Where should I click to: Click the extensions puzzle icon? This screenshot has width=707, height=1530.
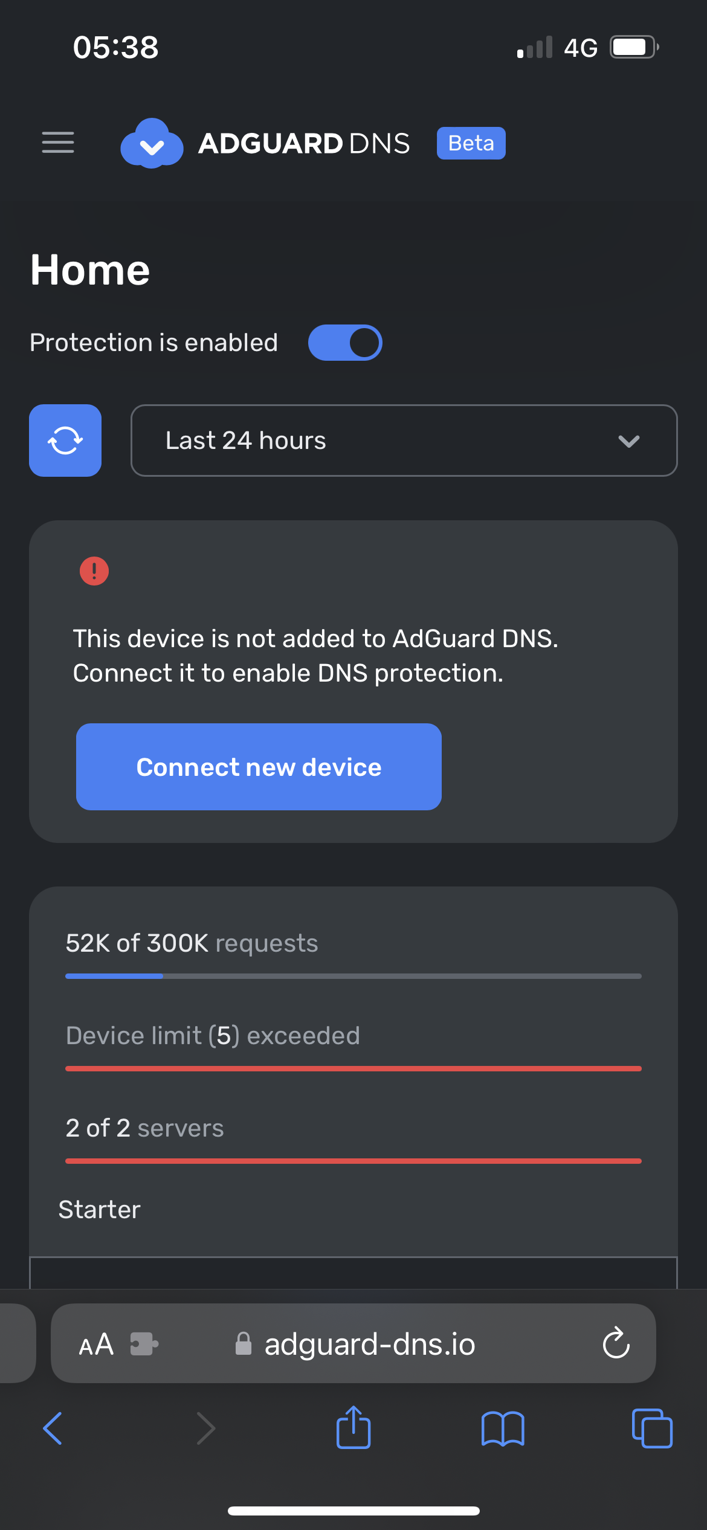(143, 1344)
